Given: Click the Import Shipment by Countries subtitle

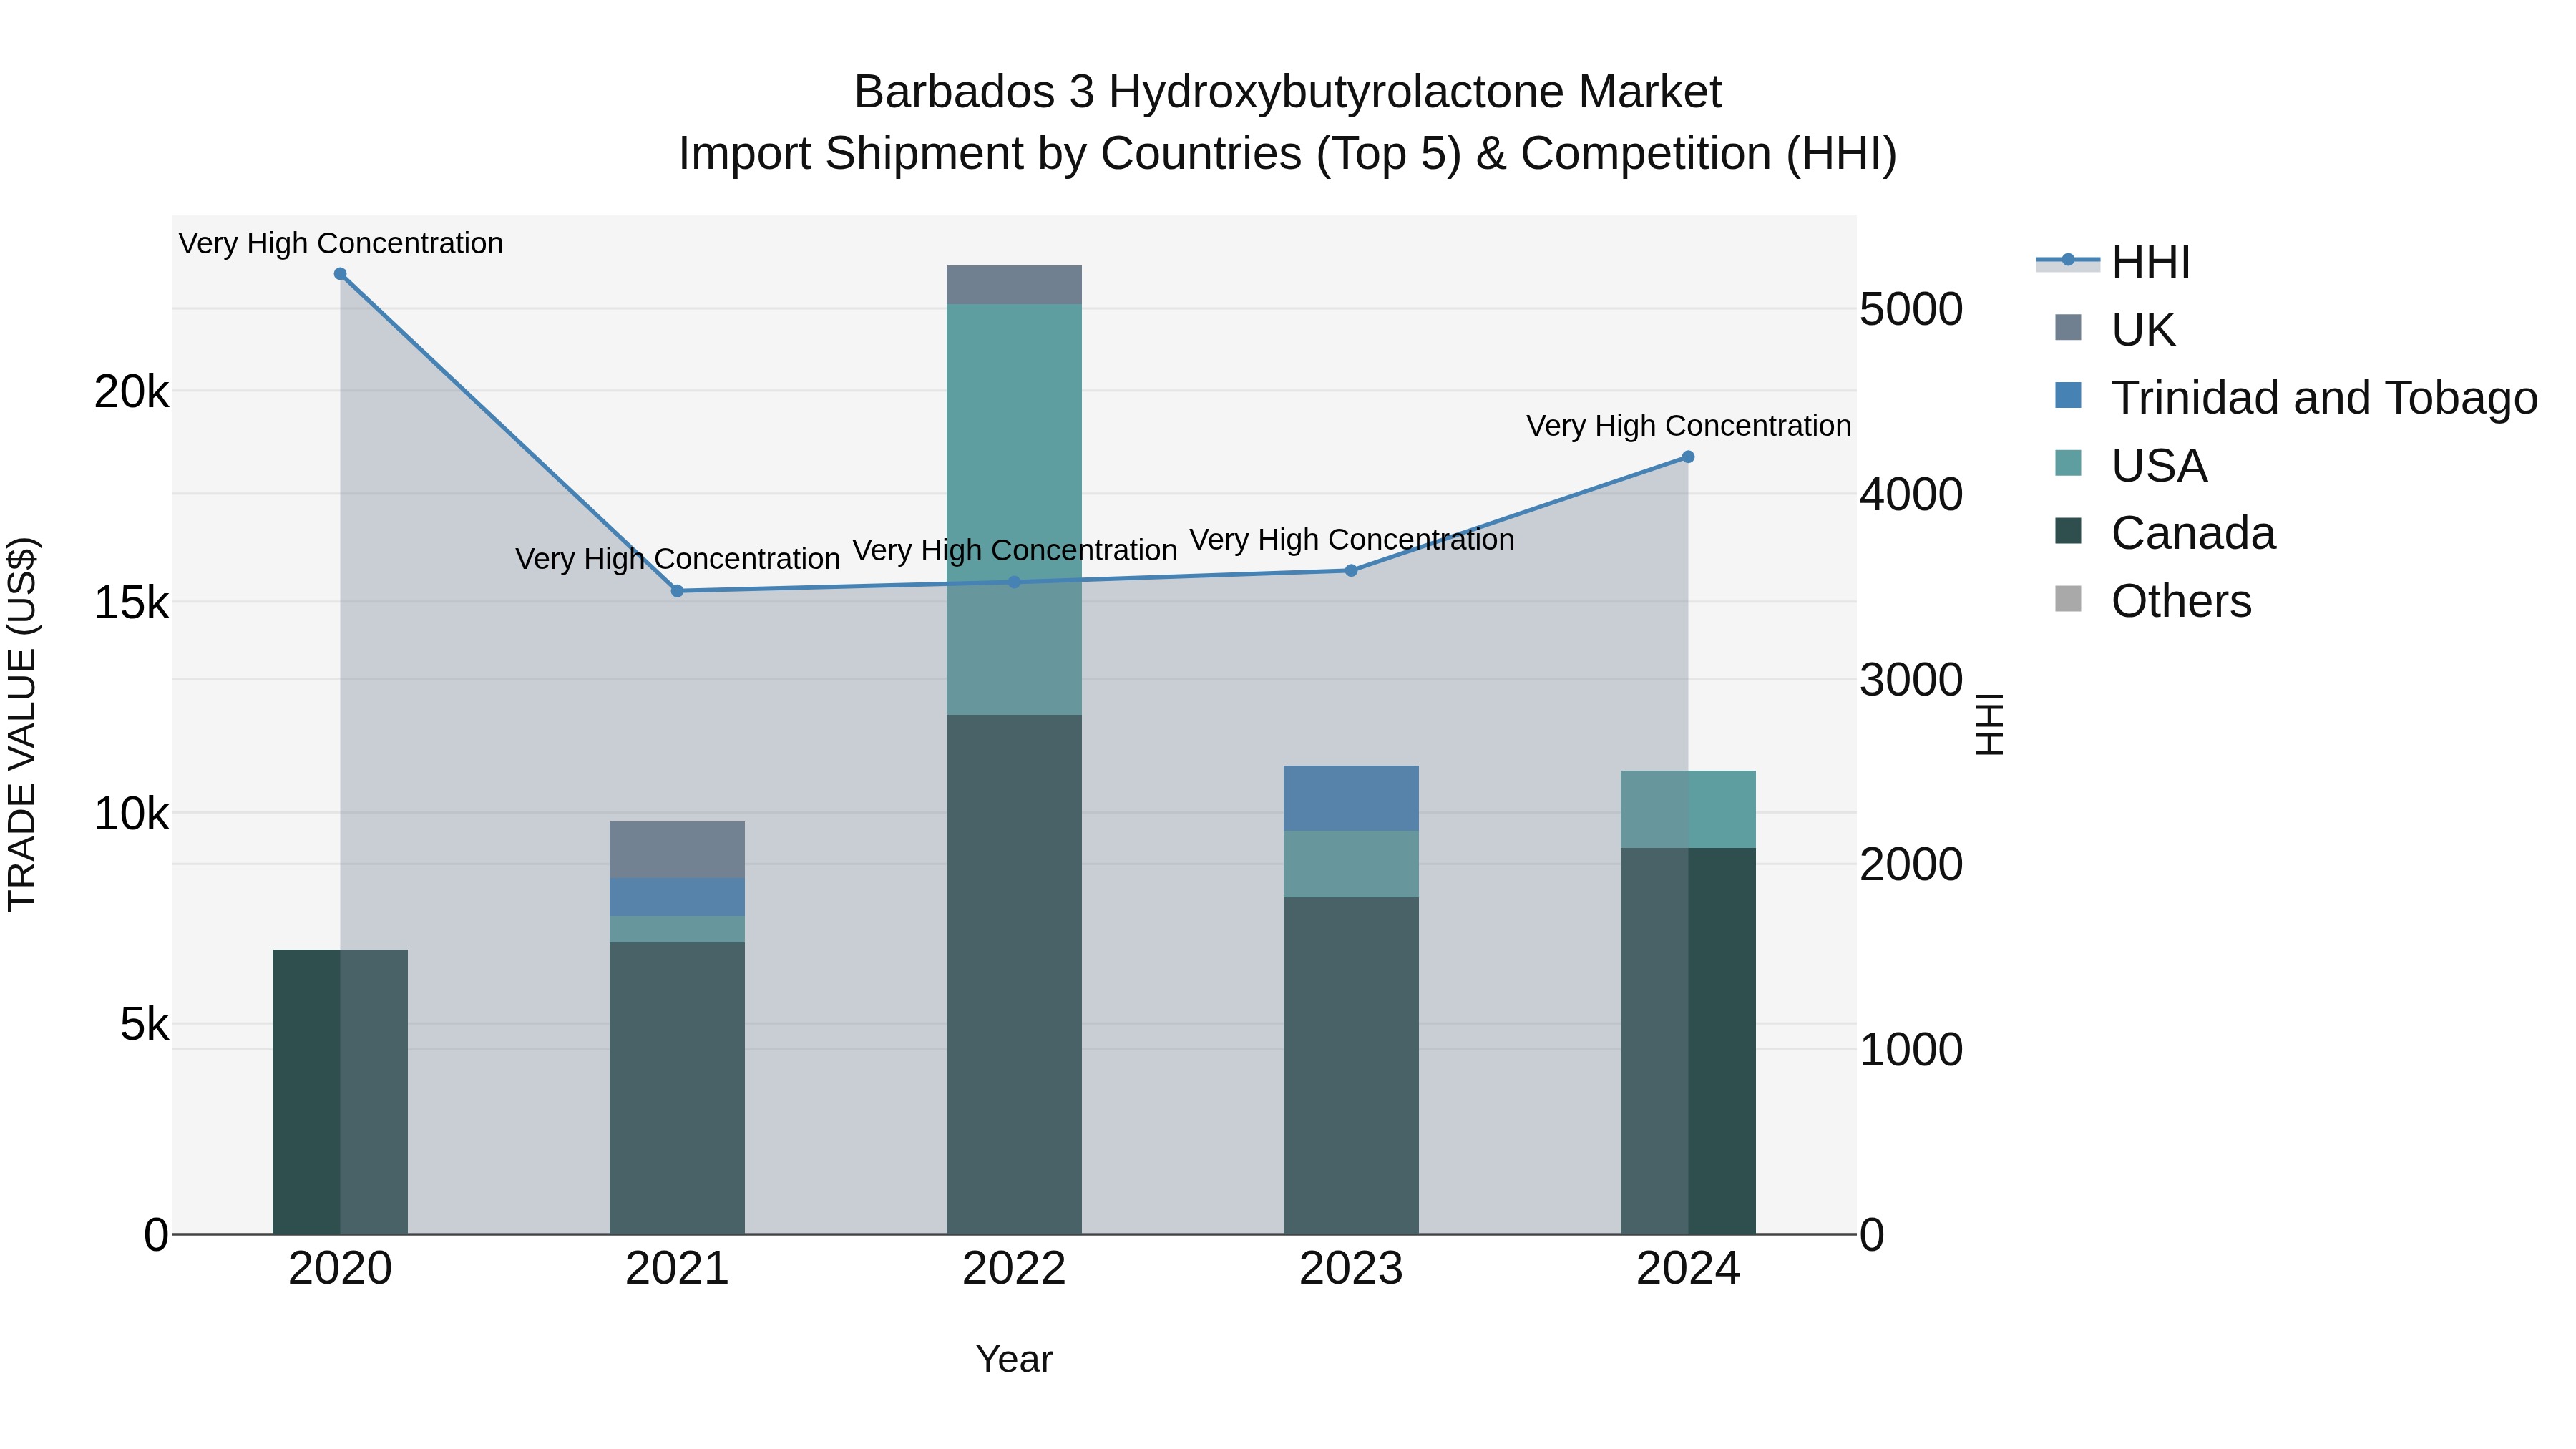Looking at the screenshot, I should tap(1288, 154).
